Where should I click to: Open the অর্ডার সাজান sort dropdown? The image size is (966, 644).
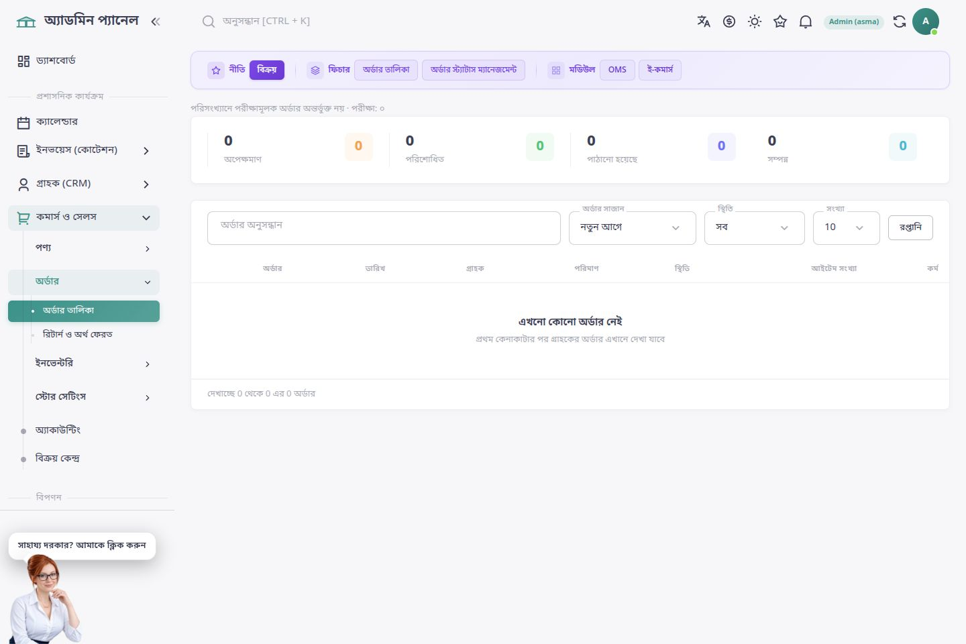pos(633,228)
